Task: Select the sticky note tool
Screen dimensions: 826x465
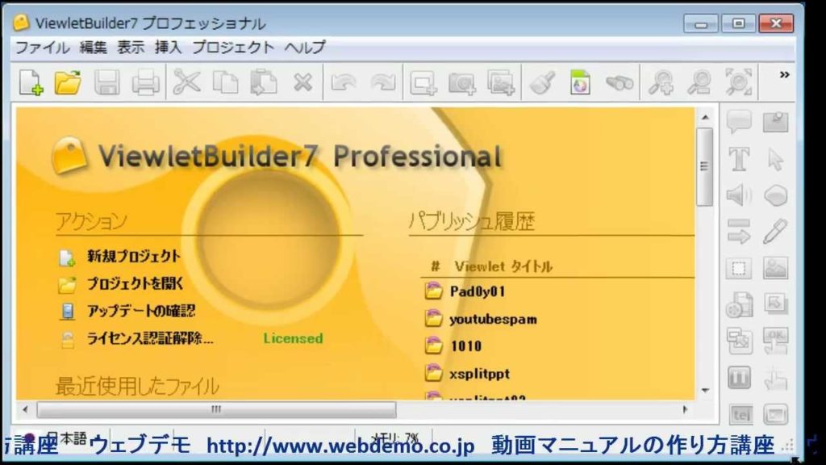Action: 775,122
